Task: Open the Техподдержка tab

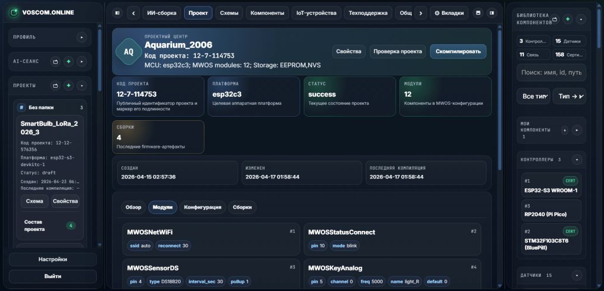Action: point(368,13)
